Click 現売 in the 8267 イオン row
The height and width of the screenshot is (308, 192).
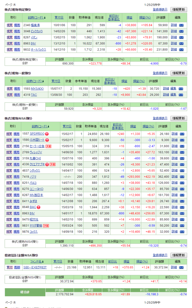pyautogui.click(x=17, y=37)
